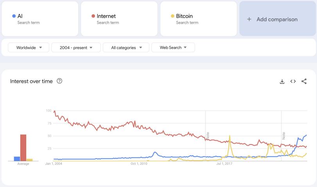Screen dimensions: 317x187
Task: Download the interest over time CSV
Action: [282, 81]
